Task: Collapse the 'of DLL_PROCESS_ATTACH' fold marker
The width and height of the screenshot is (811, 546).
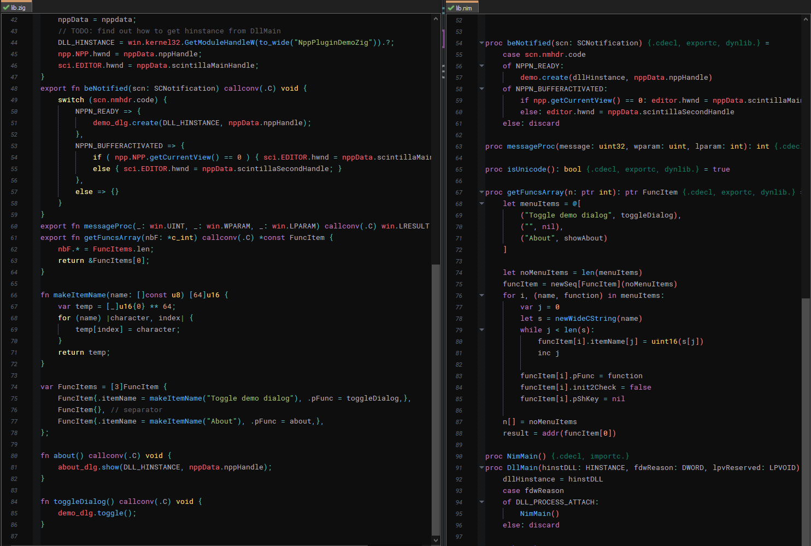Action: [481, 502]
